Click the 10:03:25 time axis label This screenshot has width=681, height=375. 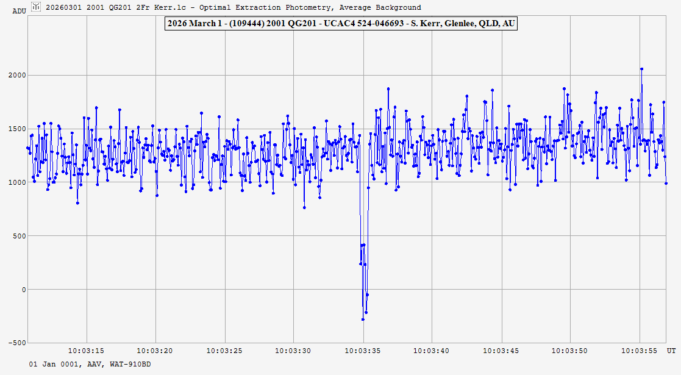click(x=225, y=351)
